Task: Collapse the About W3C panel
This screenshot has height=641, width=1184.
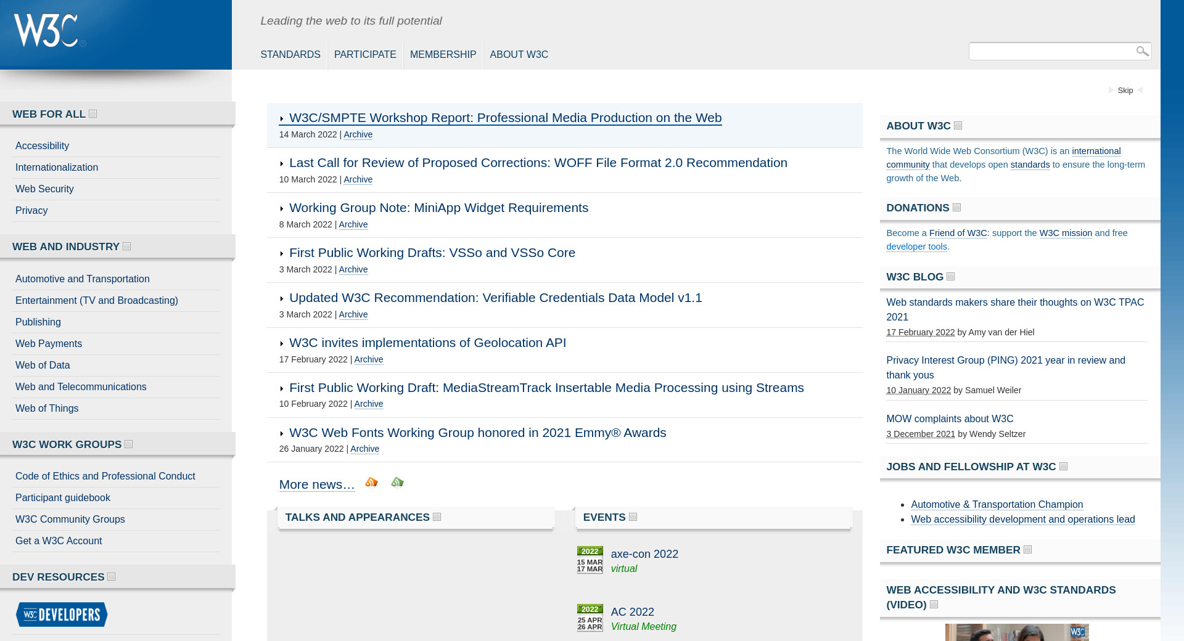Action: (x=958, y=126)
